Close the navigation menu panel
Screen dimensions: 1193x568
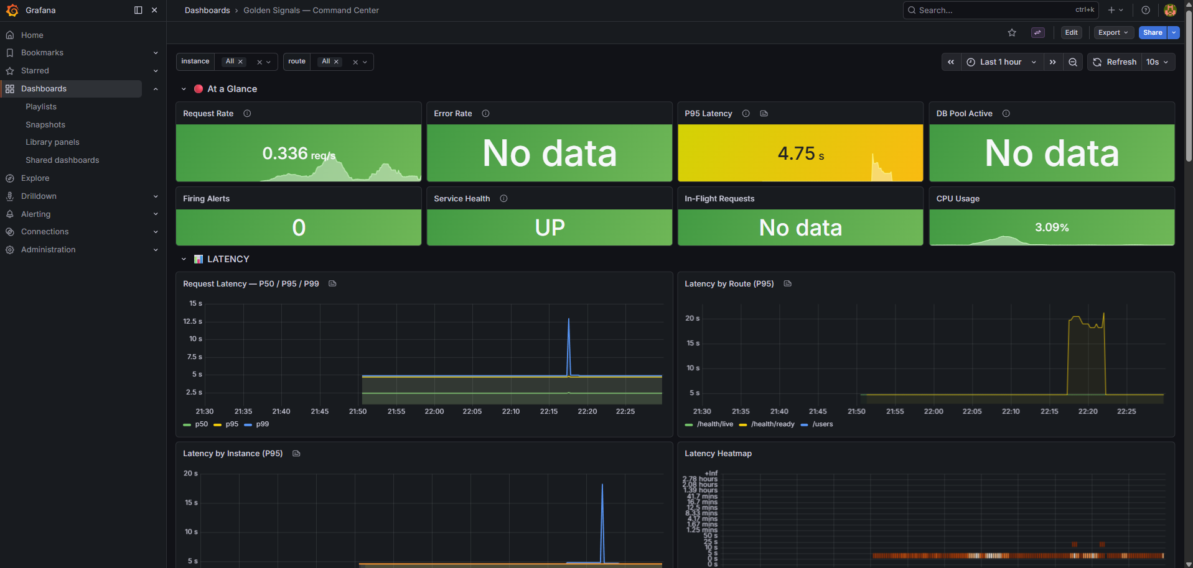click(154, 10)
